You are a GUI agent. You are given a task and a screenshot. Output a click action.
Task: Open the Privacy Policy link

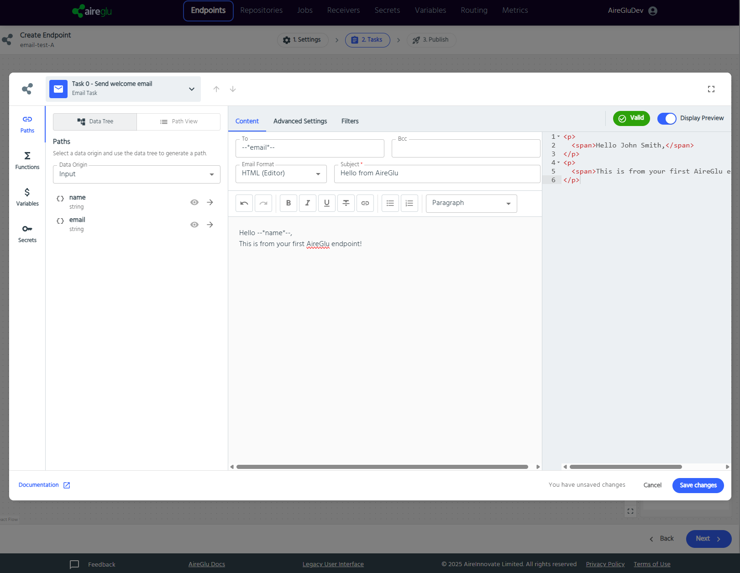[x=605, y=564]
